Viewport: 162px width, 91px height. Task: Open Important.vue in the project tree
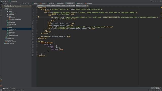[11, 24]
